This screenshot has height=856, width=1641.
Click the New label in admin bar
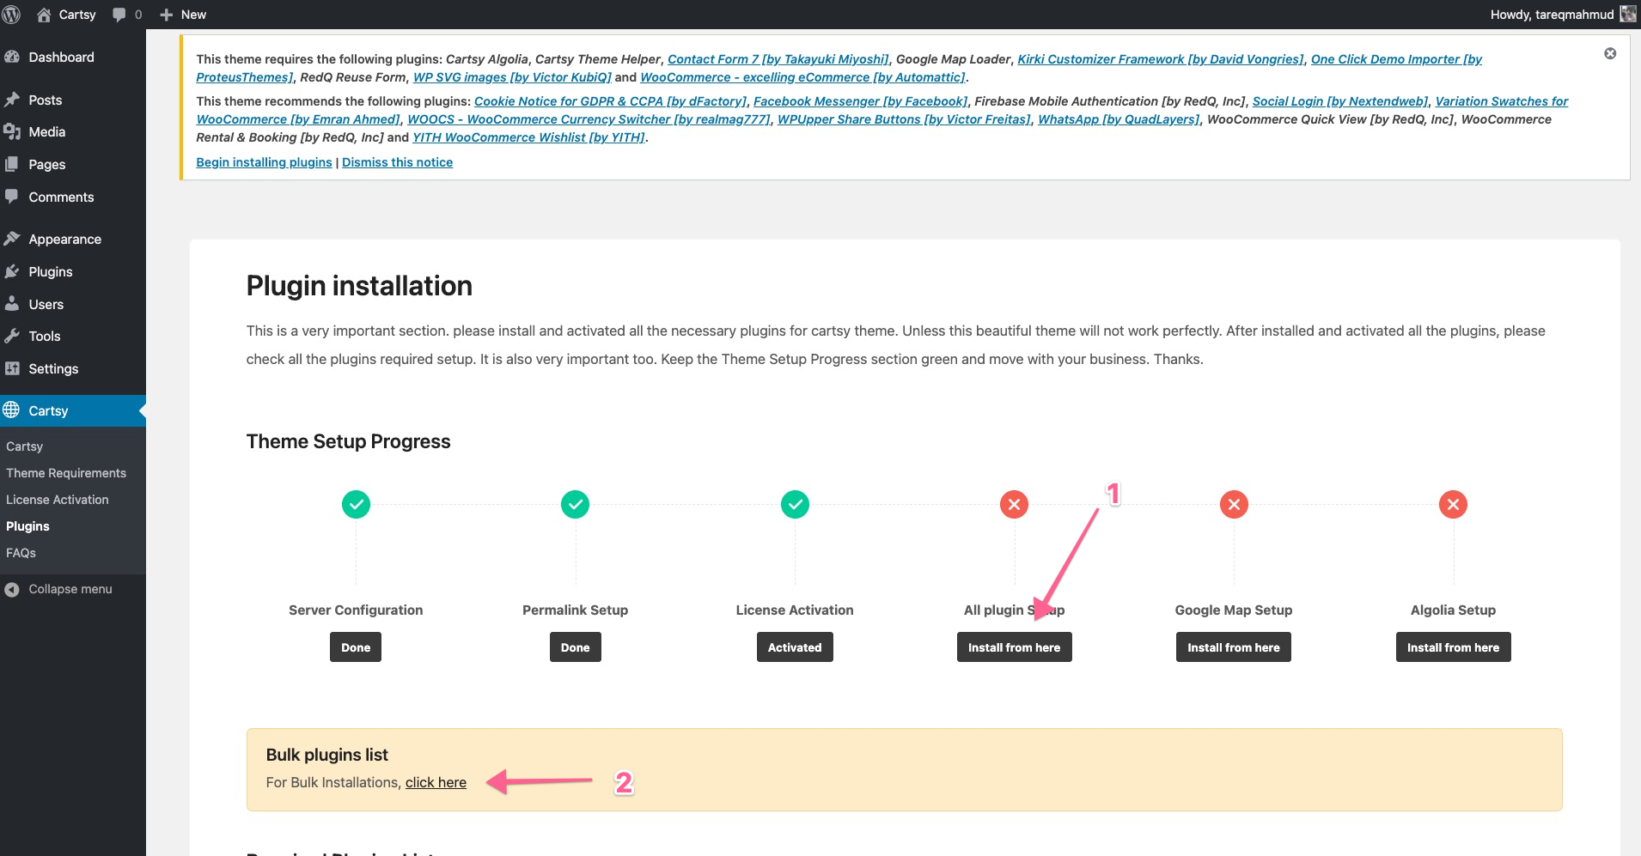[x=193, y=15]
